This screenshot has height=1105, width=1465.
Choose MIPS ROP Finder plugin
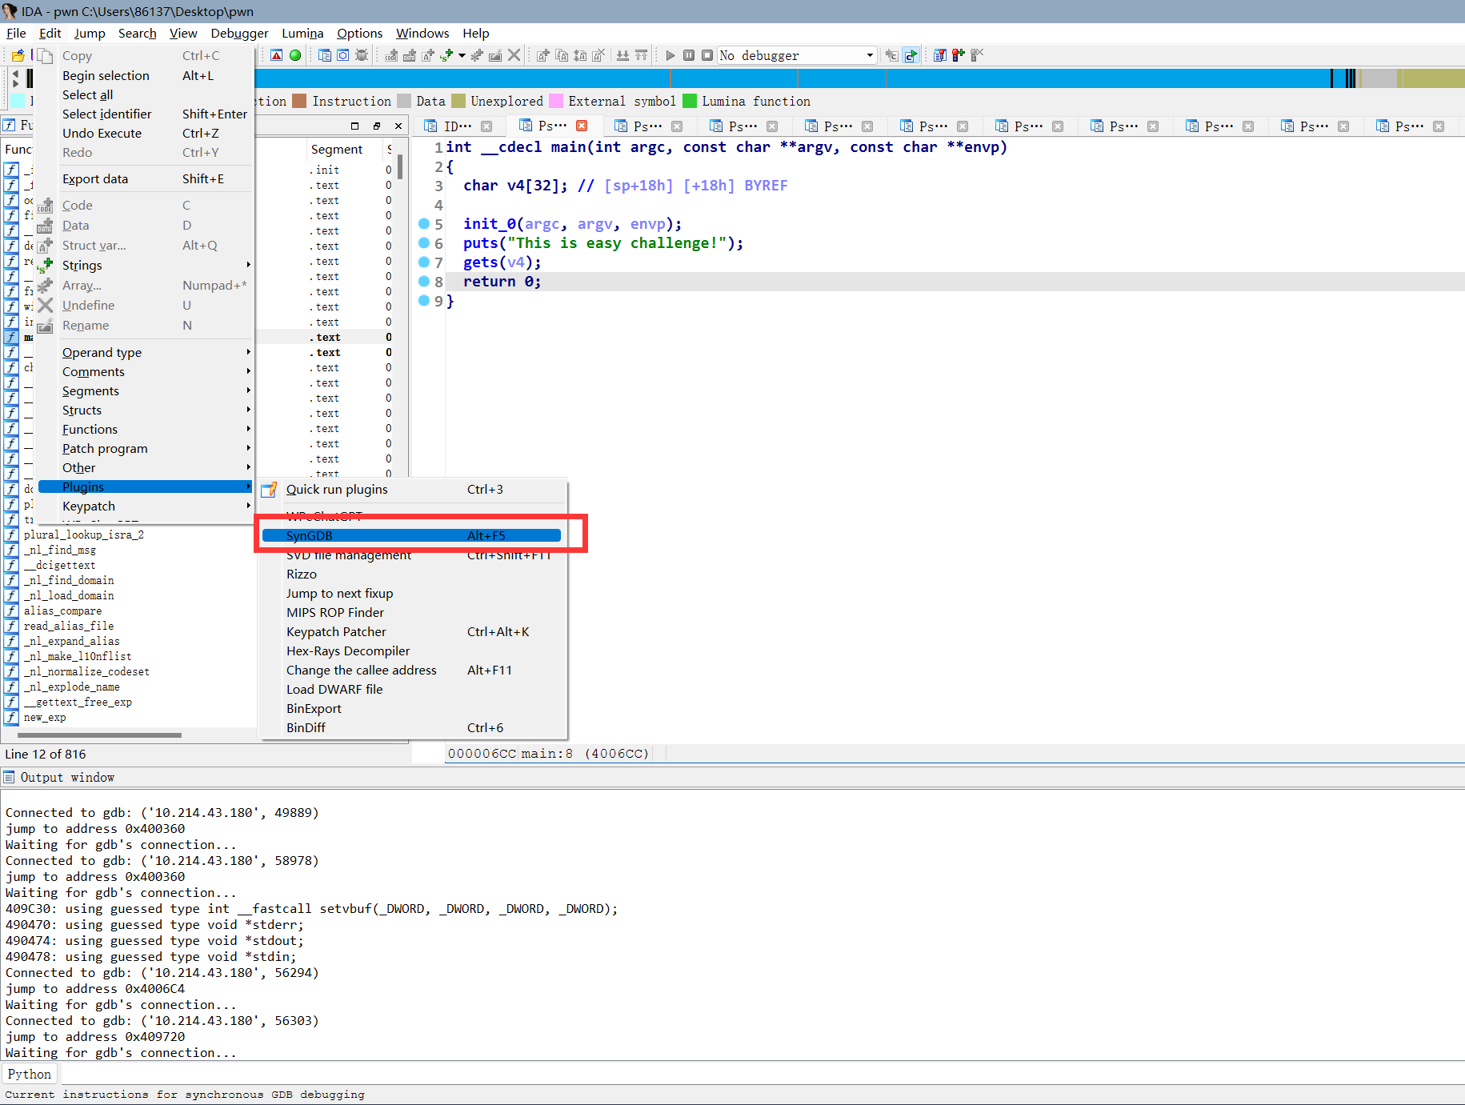tap(411, 613)
